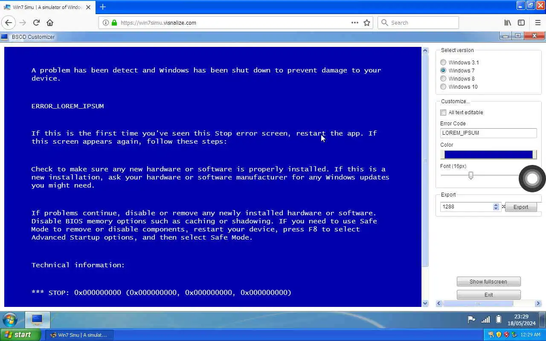546x341 pixels.
Task: Enable the All text editable checkbox
Action: click(x=443, y=113)
